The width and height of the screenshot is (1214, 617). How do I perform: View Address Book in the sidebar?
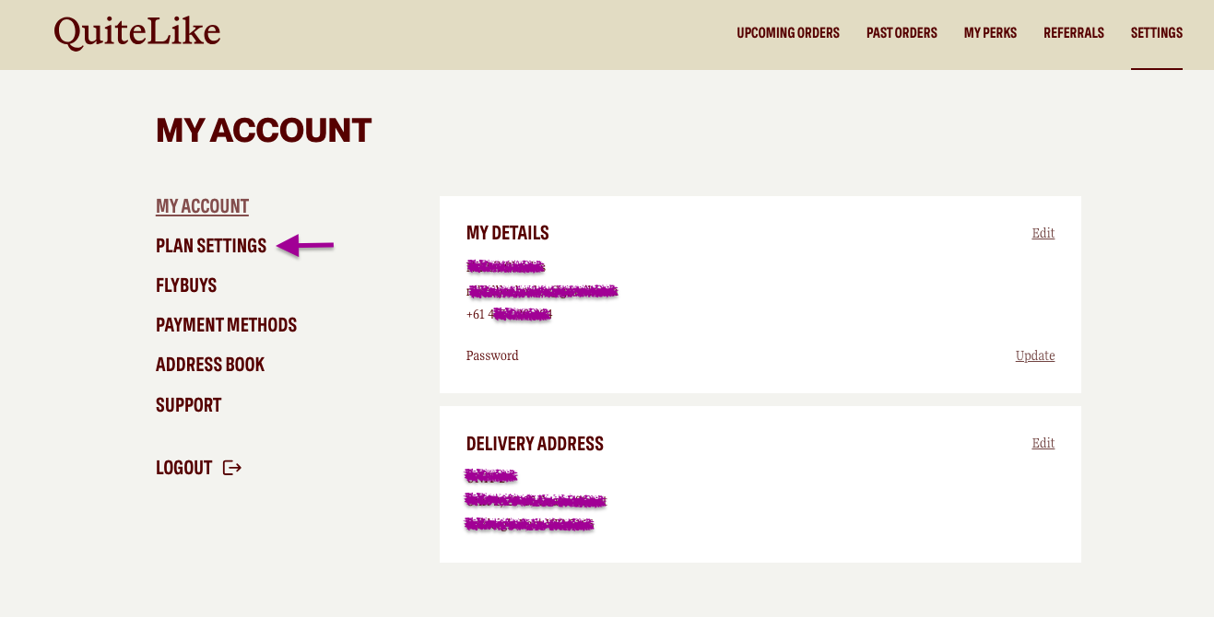(x=210, y=365)
